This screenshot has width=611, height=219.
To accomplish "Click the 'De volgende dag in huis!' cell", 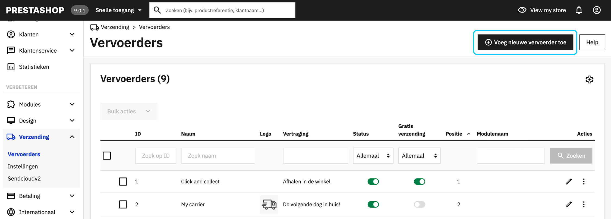I will click(x=311, y=204).
